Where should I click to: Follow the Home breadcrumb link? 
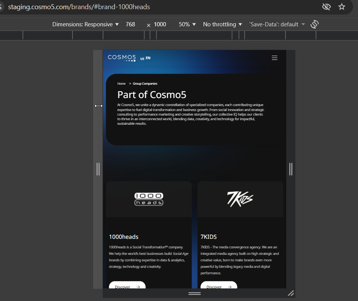[121, 84]
